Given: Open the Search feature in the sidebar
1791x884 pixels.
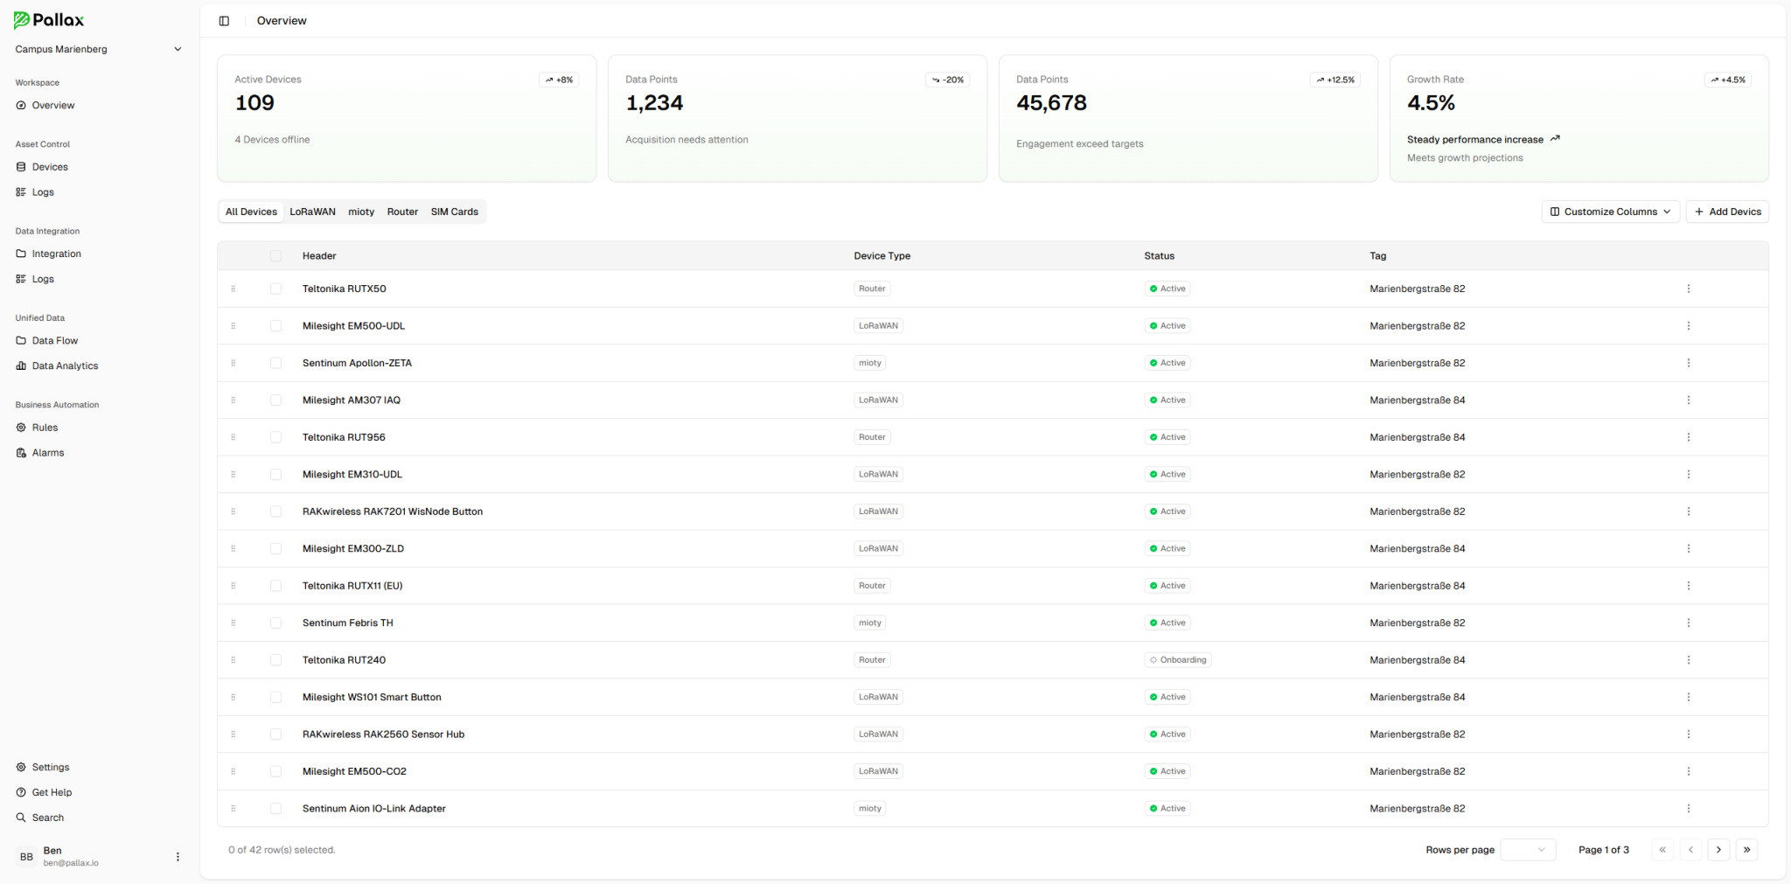Looking at the screenshot, I should click(46, 817).
